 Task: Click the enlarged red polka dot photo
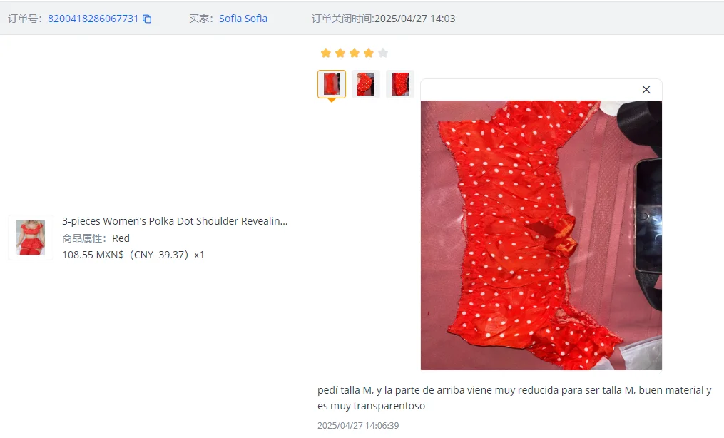pos(541,235)
